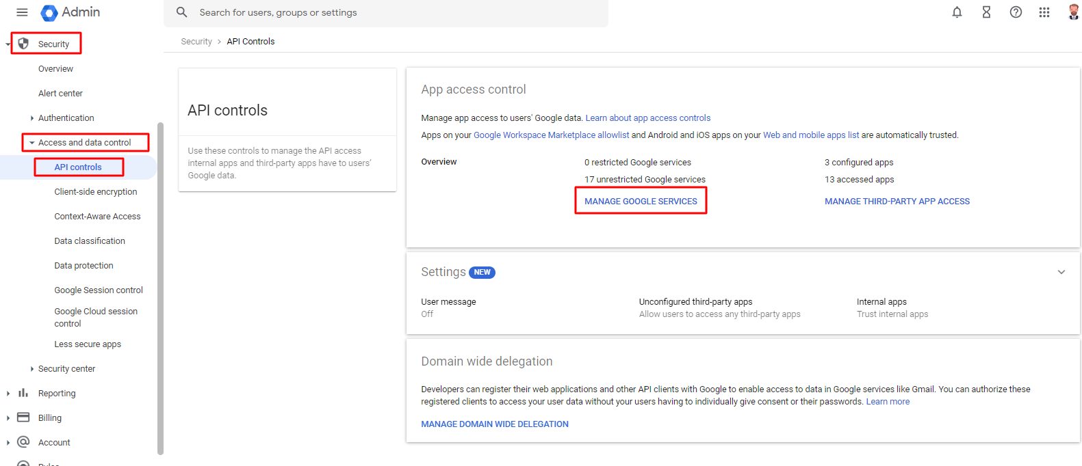Open Billing in the sidebar
This screenshot has height=466, width=1082.
click(50, 418)
